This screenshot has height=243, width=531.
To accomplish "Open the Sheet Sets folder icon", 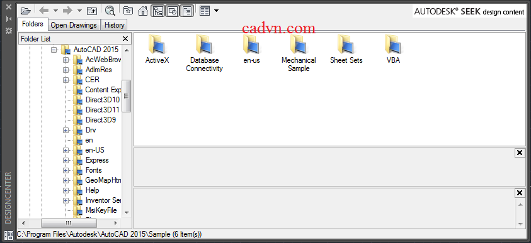I will pyautogui.click(x=346, y=45).
